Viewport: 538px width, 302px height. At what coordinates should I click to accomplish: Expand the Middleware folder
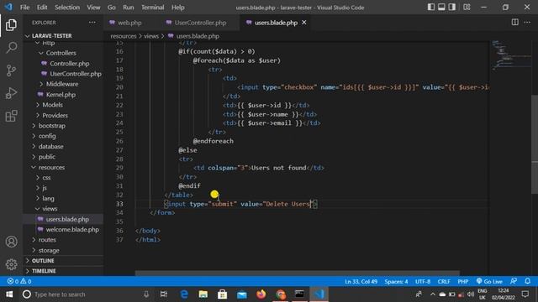click(x=62, y=84)
